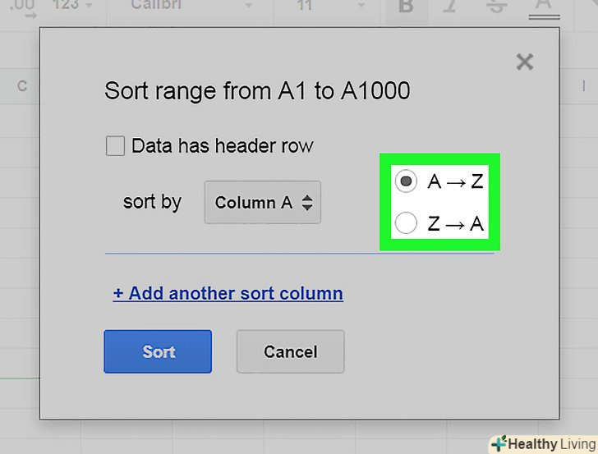This screenshot has width=598, height=454.
Task: Toggle bold formatting in the toolbar
Action: tap(405, 7)
